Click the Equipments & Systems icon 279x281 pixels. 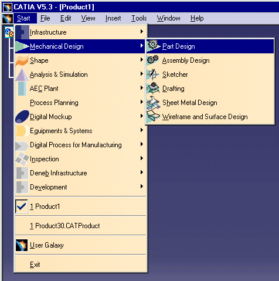pyautogui.click(x=22, y=131)
